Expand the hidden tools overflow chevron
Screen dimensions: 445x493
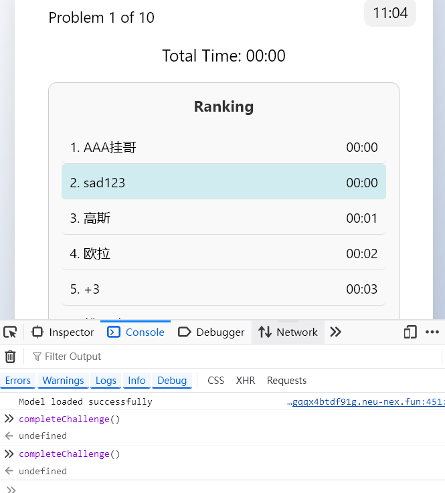pos(336,332)
